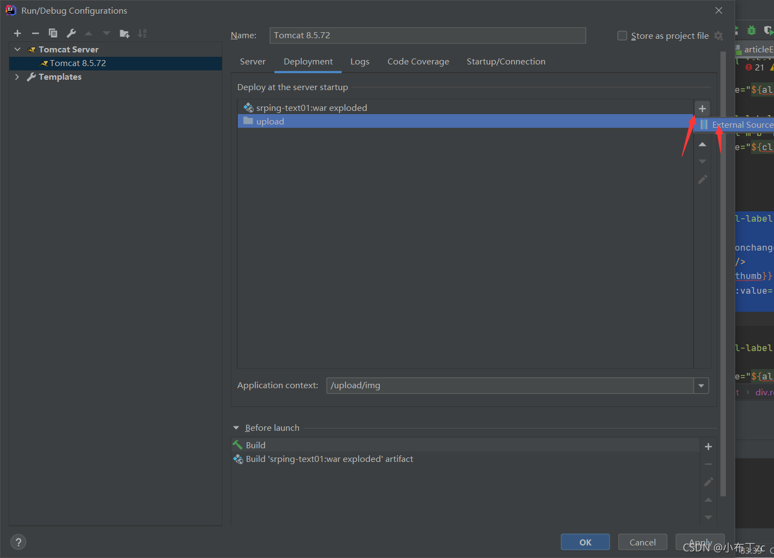The image size is (774, 558).
Task: Add a Before launch task
Action: 708,447
